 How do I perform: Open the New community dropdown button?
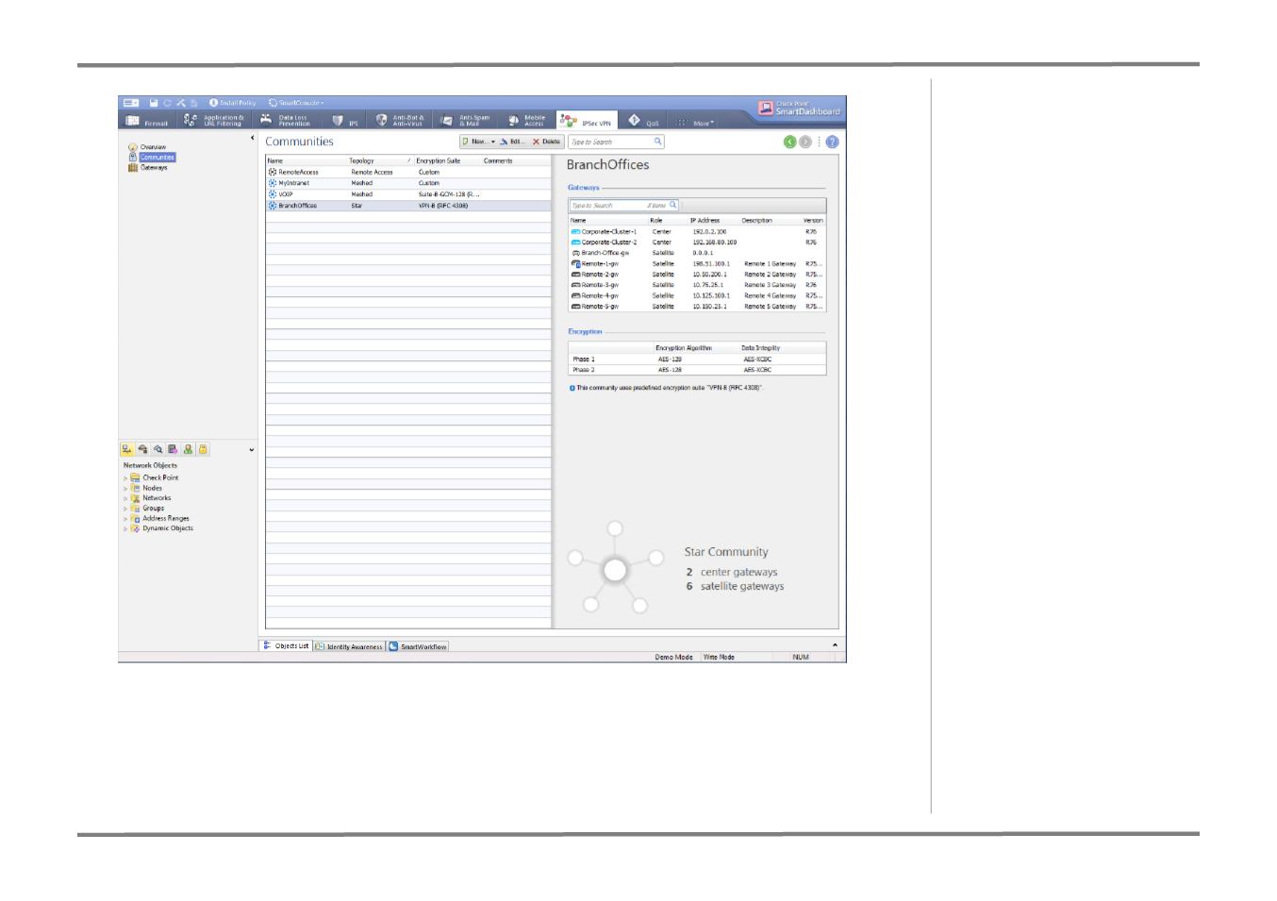click(x=479, y=142)
